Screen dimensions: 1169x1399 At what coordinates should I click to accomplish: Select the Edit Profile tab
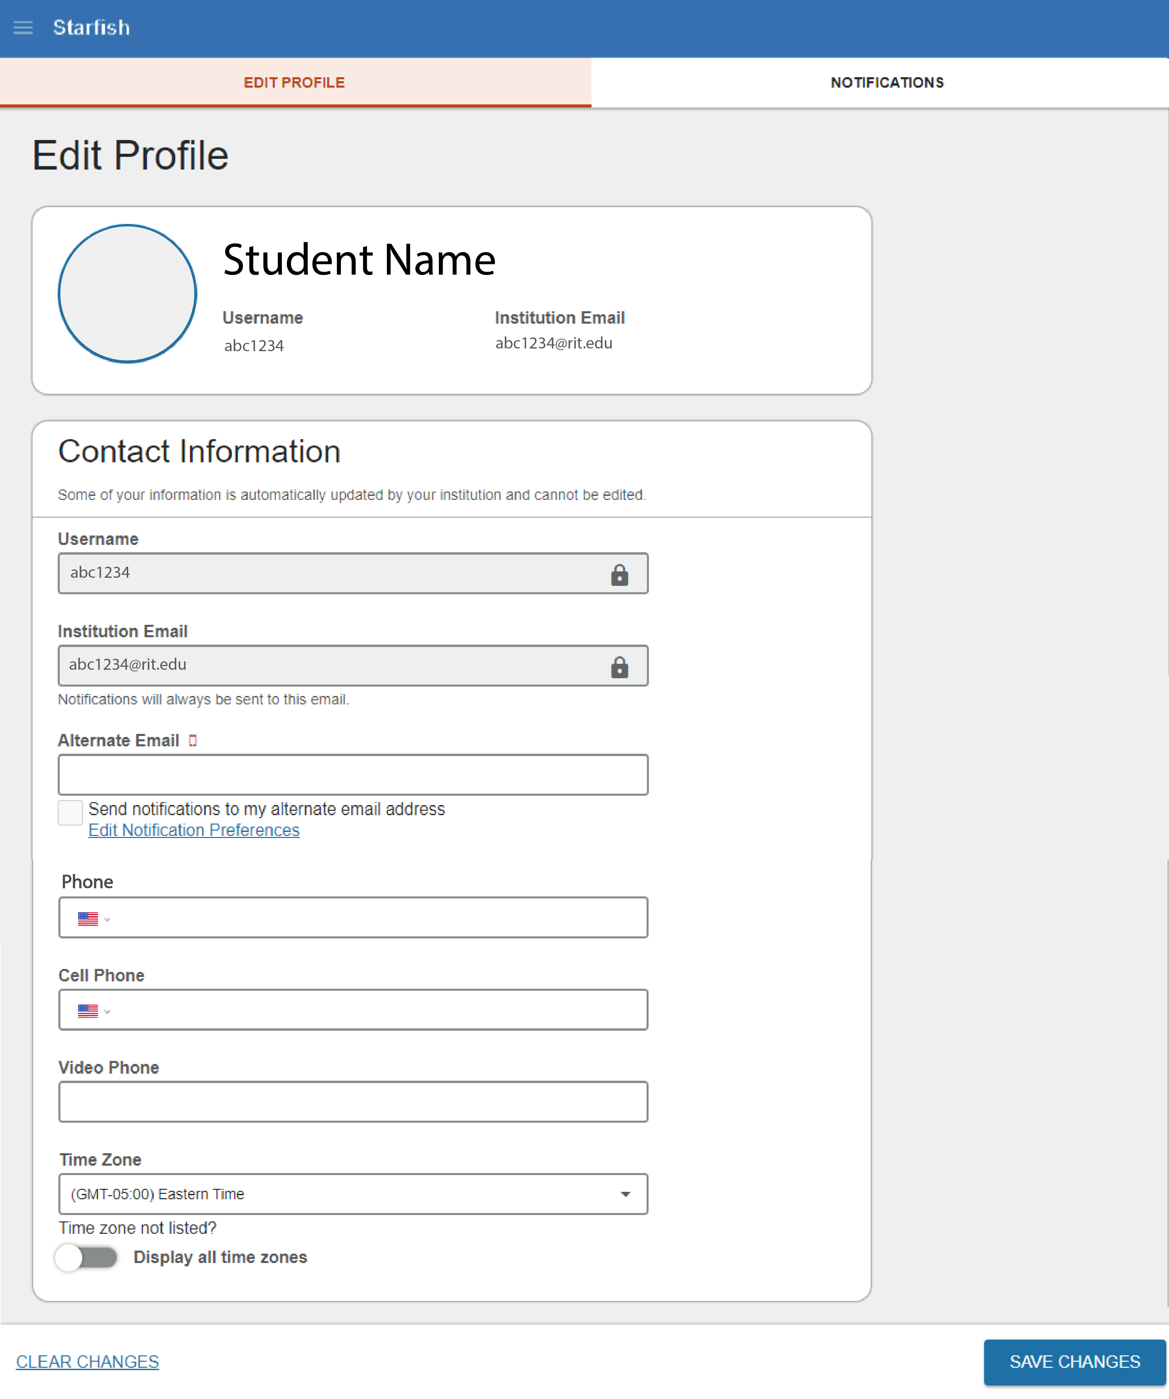(x=294, y=82)
